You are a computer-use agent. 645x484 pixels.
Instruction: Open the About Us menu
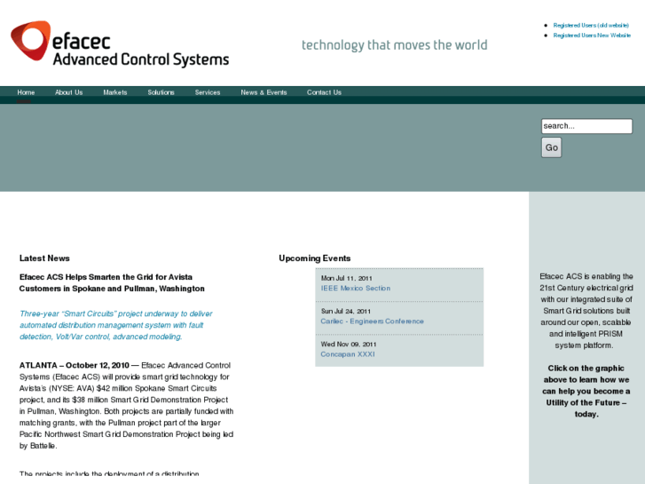(x=68, y=92)
